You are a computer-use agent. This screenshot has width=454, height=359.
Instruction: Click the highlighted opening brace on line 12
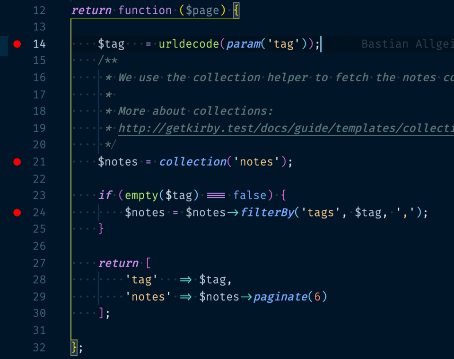pos(236,11)
